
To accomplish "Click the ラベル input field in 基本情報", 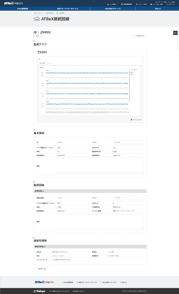I will tap(128, 142).
